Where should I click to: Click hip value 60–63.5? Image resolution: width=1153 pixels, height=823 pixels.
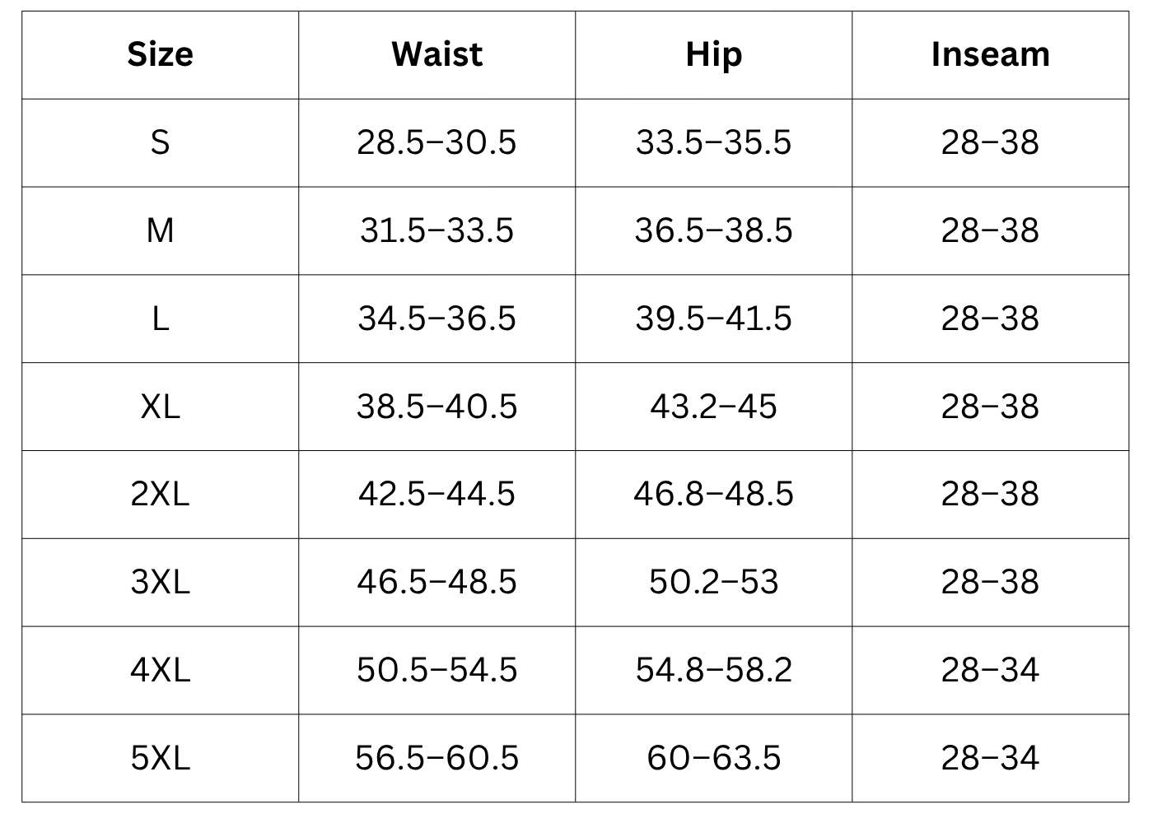pos(713,758)
